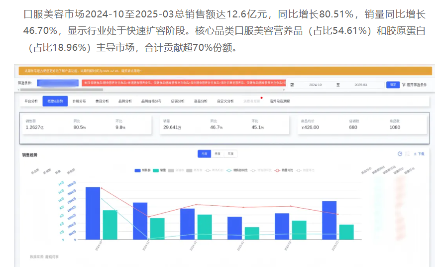Select the 月度 period option
Viewport: 440px width, 274px height.
(x=204, y=154)
